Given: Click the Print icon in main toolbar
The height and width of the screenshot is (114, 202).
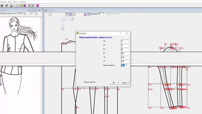Looking at the screenshot, I should coord(6,6).
